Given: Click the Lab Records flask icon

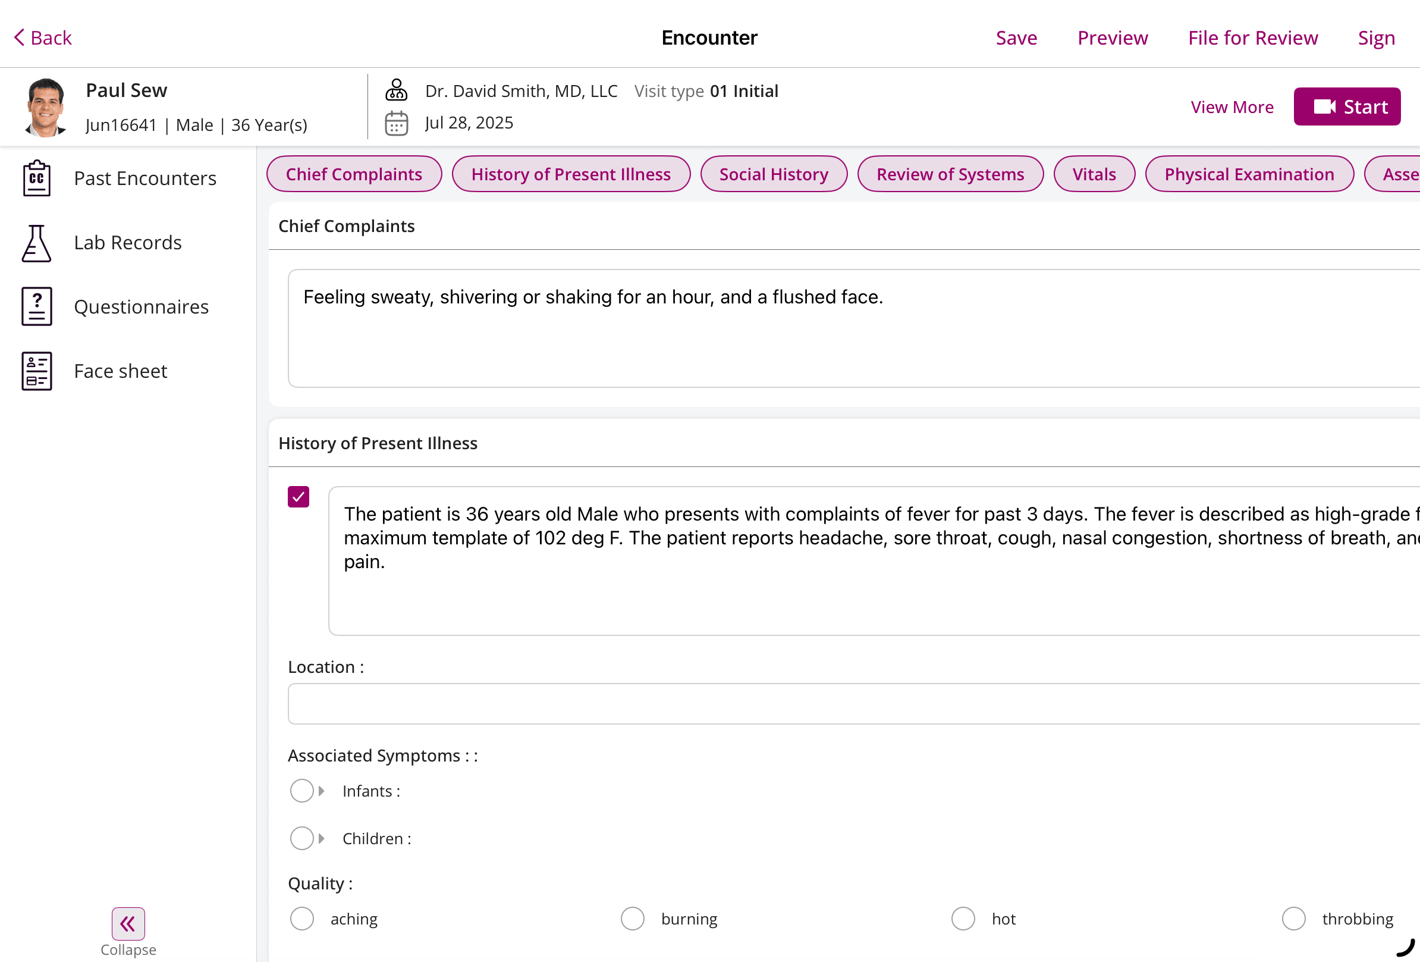Looking at the screenshot, I should pos(37,243).
